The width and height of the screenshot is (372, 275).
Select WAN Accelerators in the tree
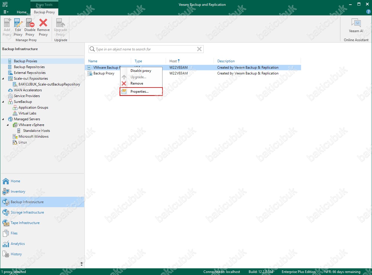28,90
